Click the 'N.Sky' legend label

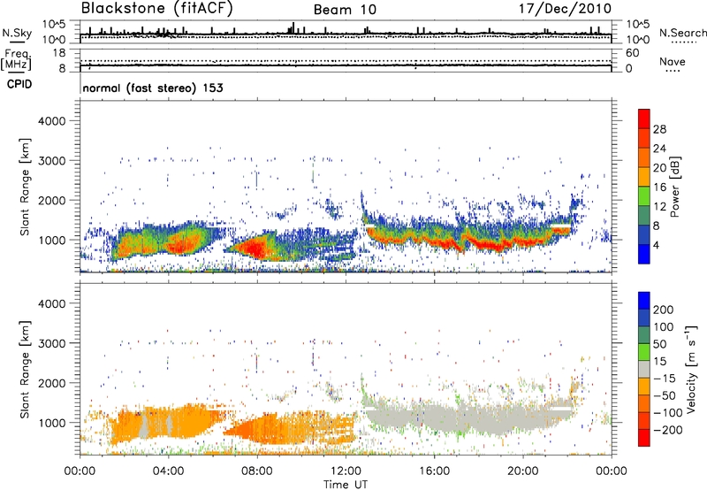point(17,33)
